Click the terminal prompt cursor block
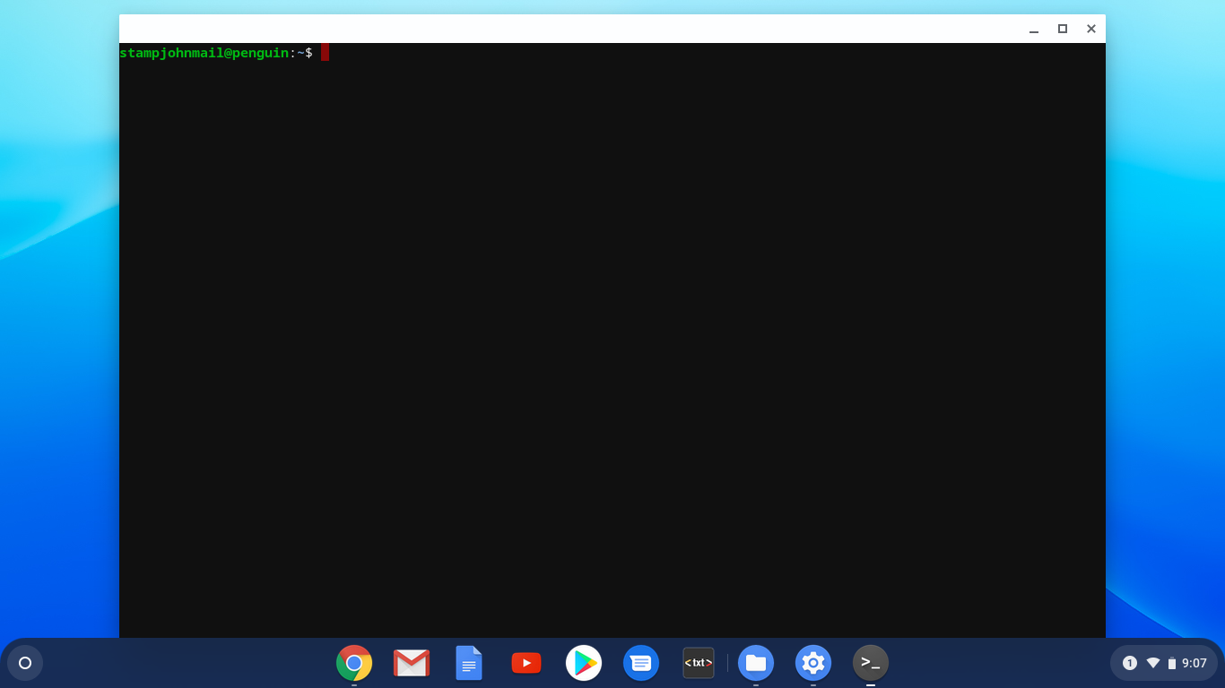1225x688 pixels. [325, 52]
